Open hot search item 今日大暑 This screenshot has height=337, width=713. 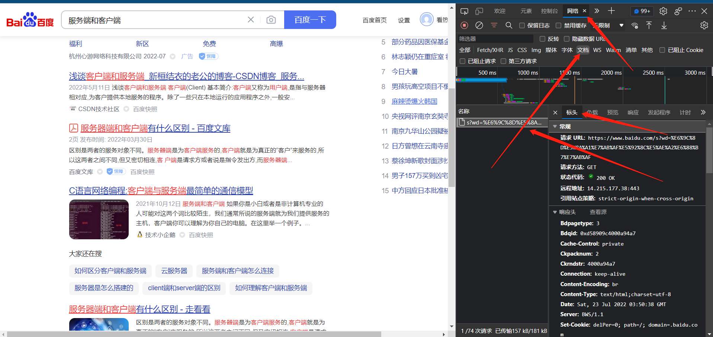coord(405,72)
